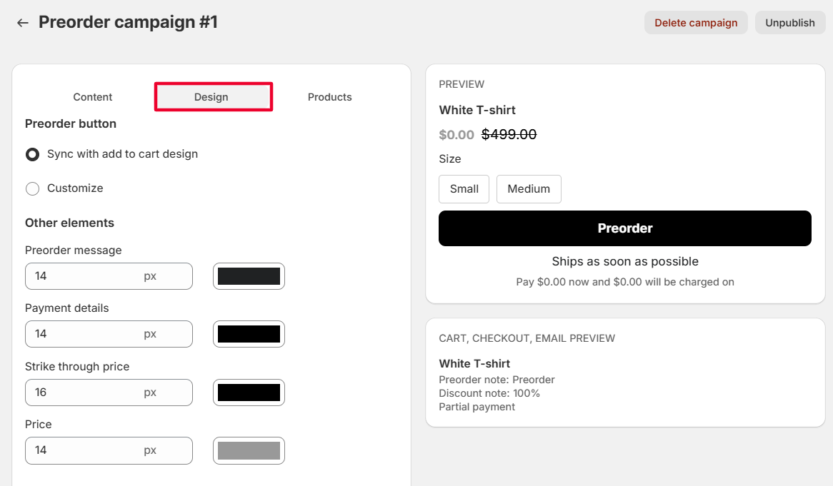Pick the Payment details color swatch
Viewport: 833px width, 486px height.
tap(249, 334)
